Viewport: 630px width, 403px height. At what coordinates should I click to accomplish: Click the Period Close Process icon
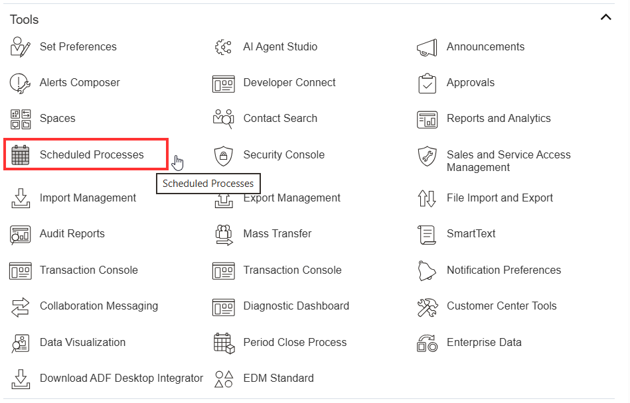(224, 343)
